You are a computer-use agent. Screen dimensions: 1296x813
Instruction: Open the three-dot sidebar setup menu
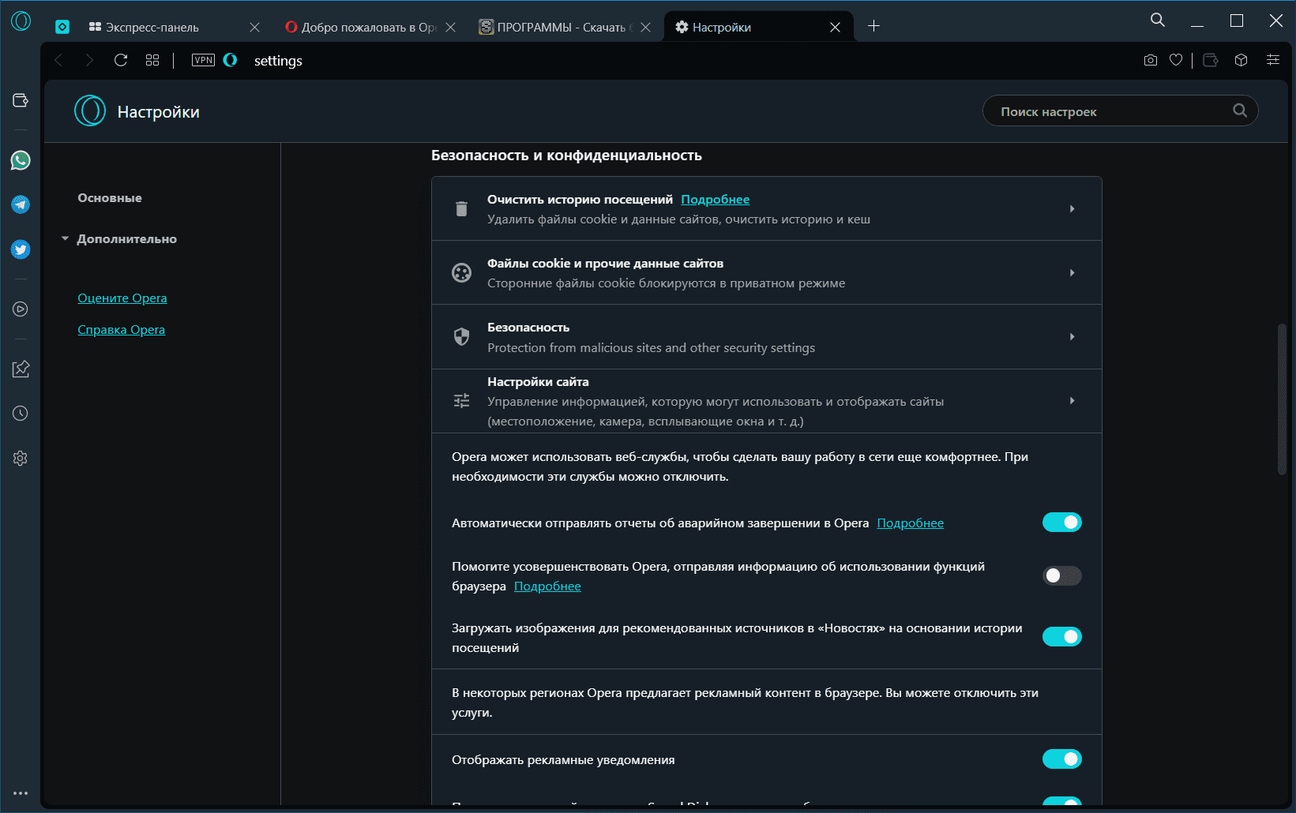point(21,793)
